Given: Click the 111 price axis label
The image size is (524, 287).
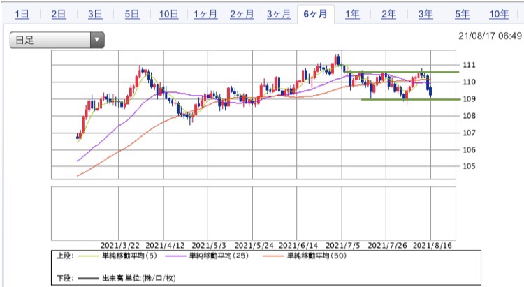Looking at the screenshot, I should click(469, 65).
